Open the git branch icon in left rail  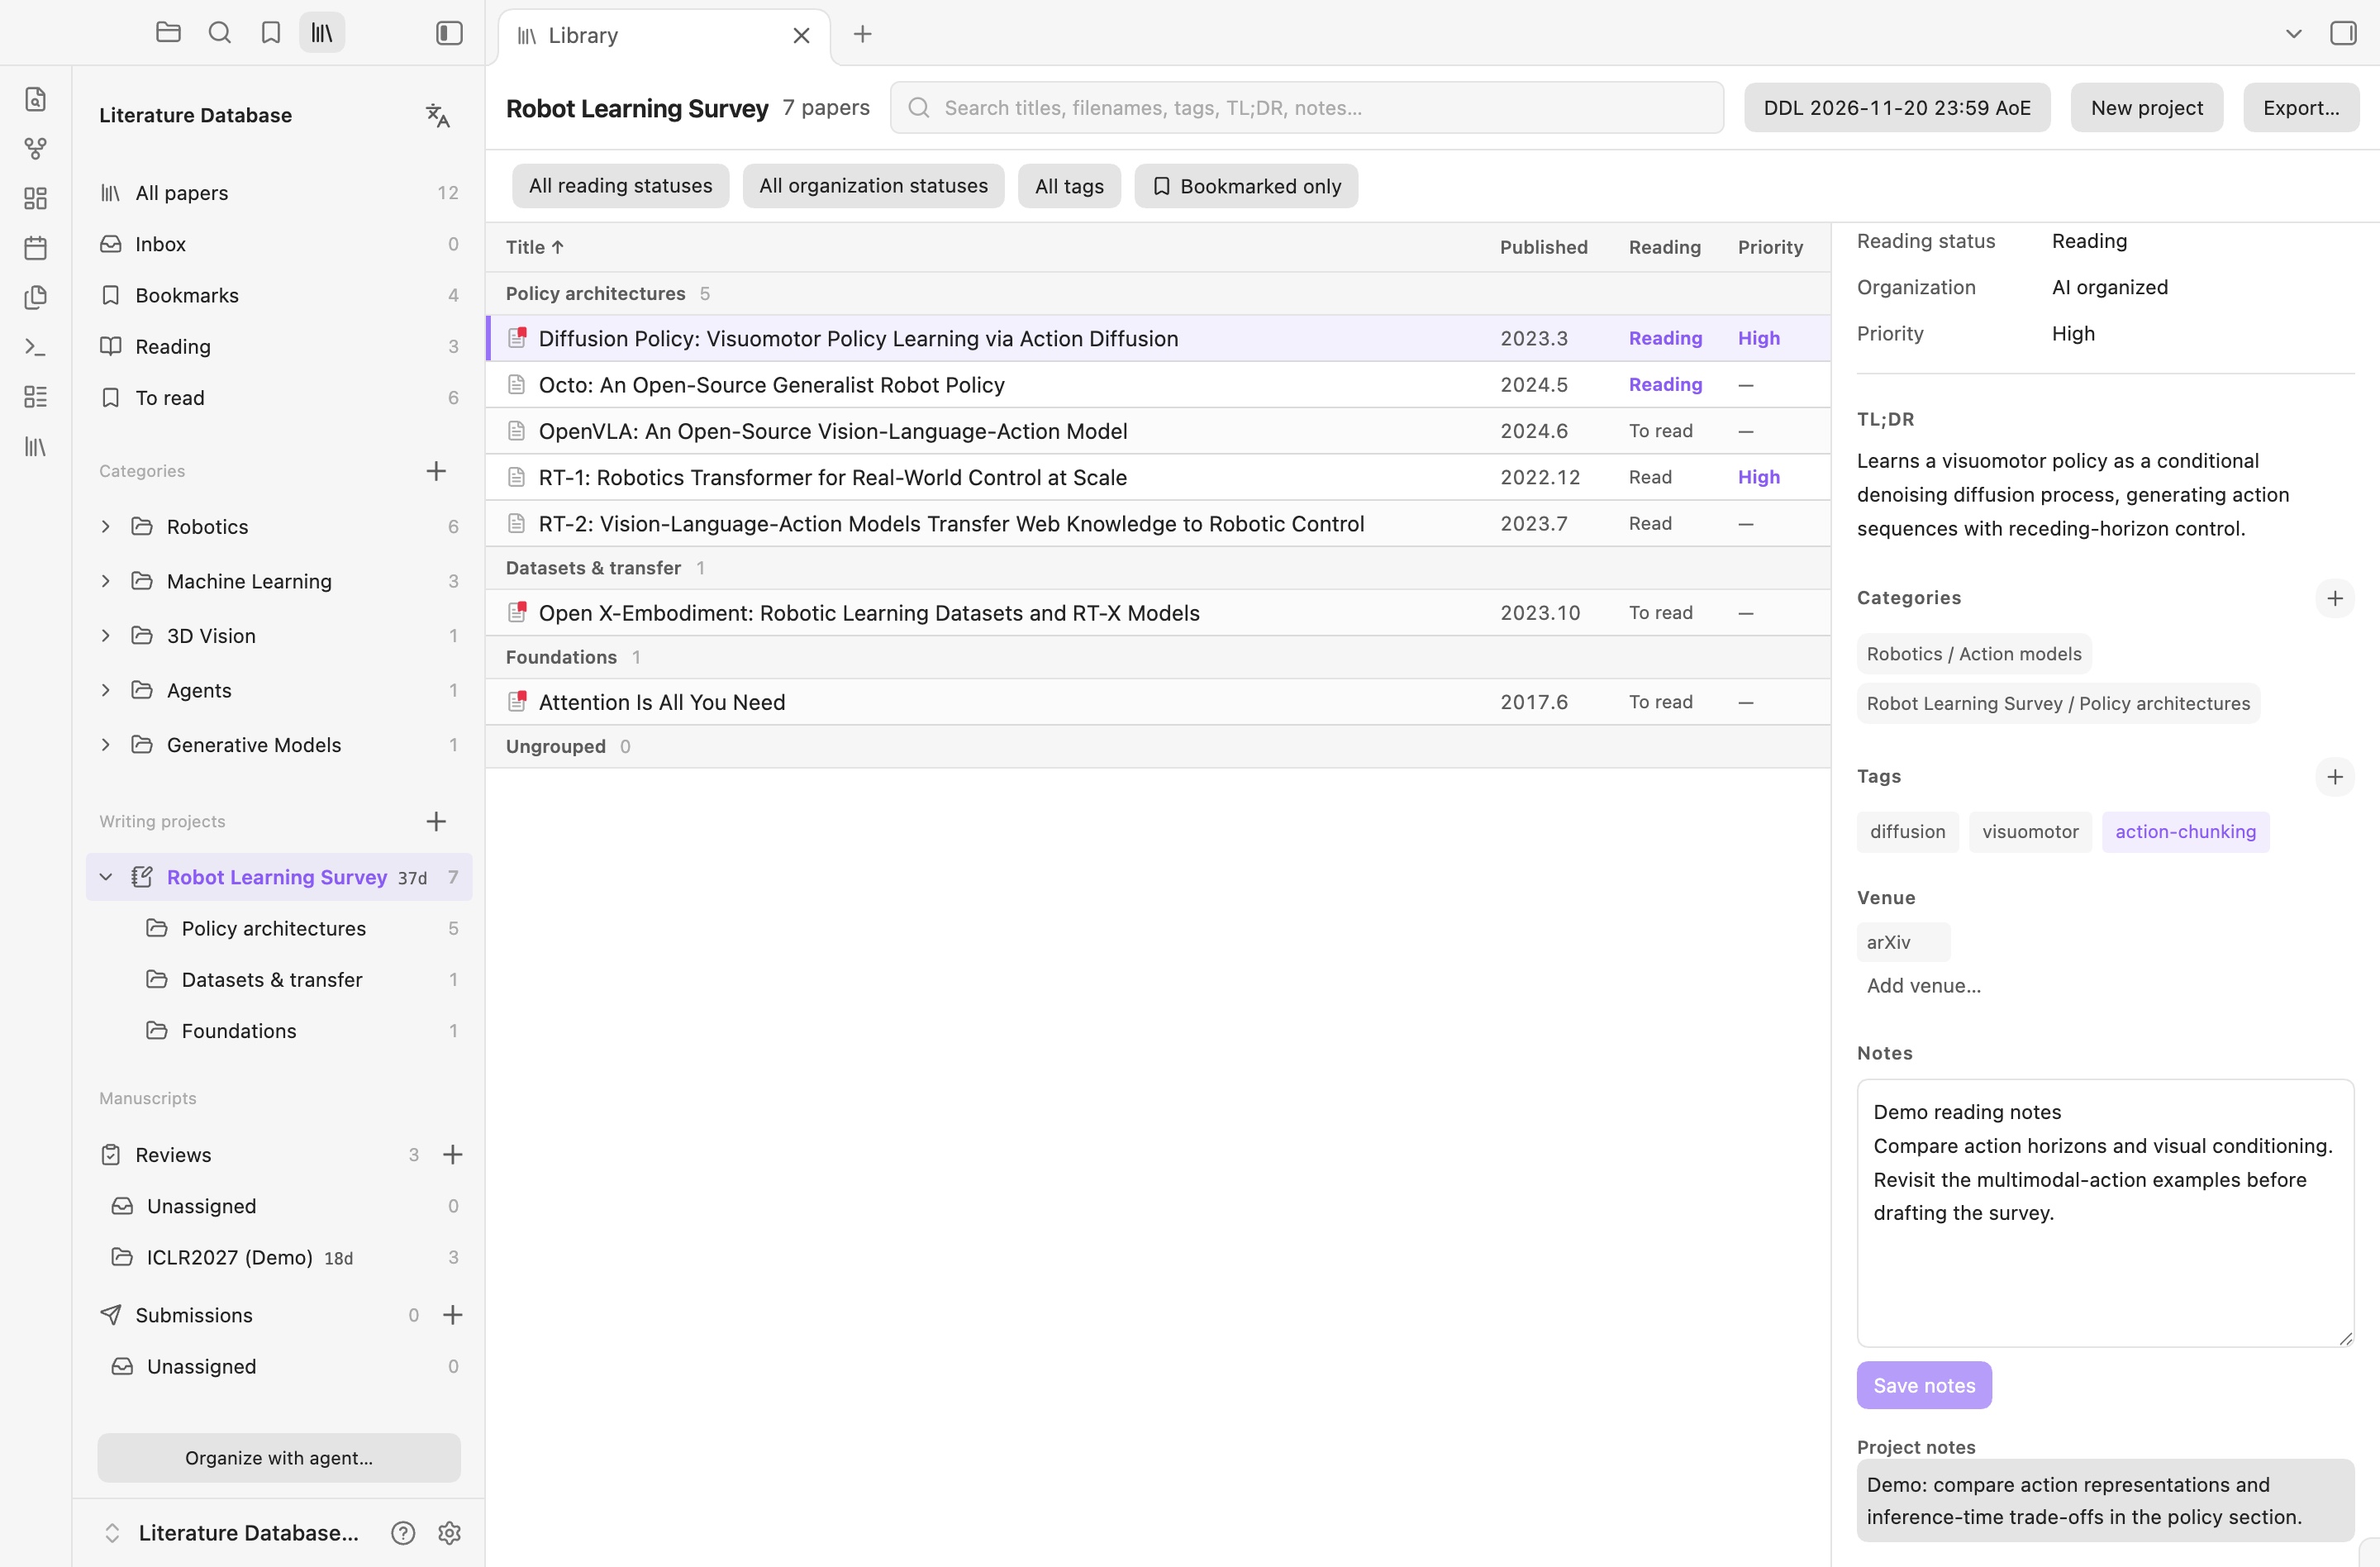35,149
